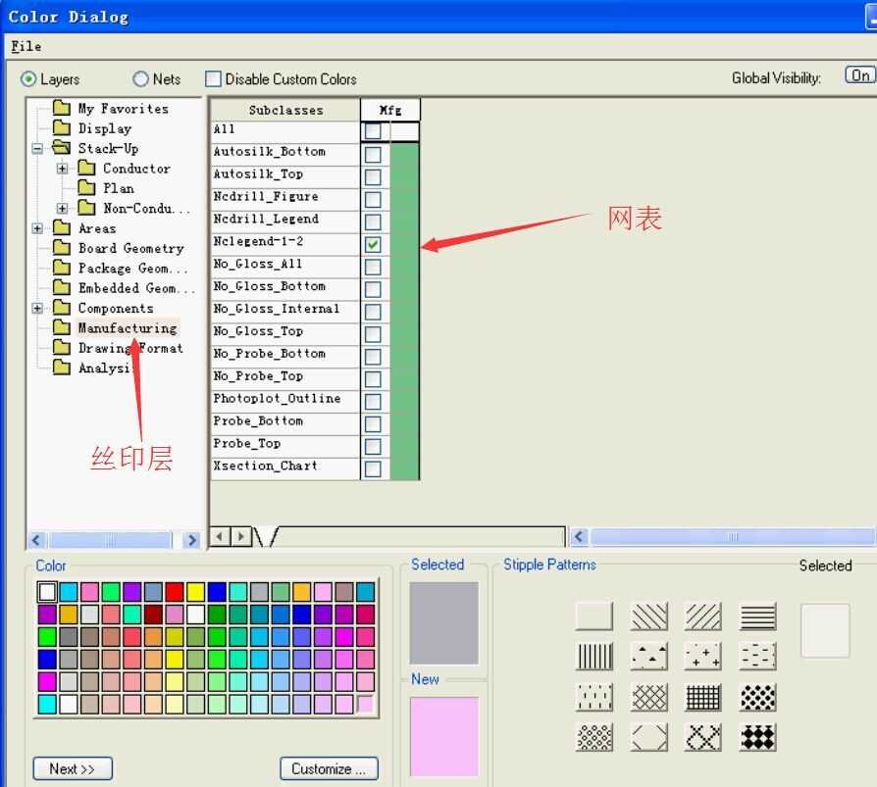The width and height of the screenshot is (877, 787).
Task: Check the Probe_Top visibility box
Action: click(x=373, y=446)
